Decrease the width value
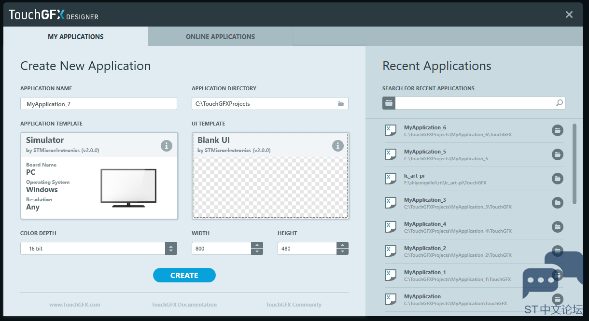The height and width of the screenshot is (321, 589). tap(257, 252)
